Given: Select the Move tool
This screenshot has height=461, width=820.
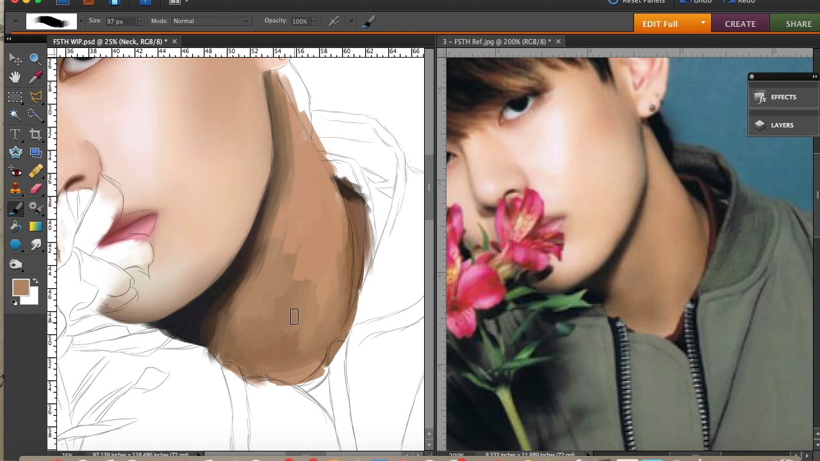Looking at the screenshot, I should pos(15,60).
